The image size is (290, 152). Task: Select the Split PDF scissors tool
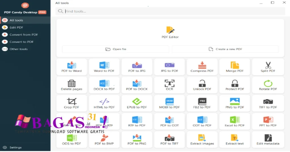tap(268, 67)
